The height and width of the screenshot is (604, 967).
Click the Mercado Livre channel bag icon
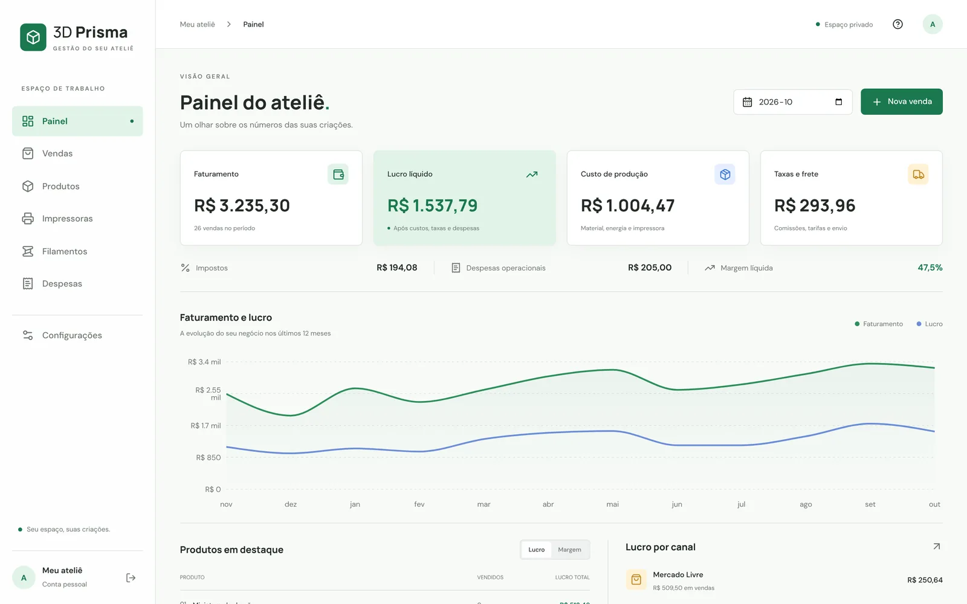tap(636, 580)
